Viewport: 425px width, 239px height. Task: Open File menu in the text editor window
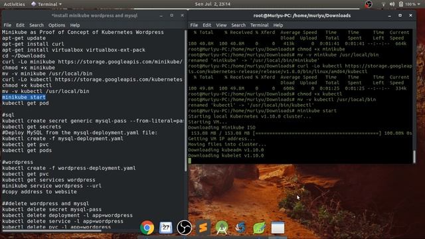click(7, 25)
